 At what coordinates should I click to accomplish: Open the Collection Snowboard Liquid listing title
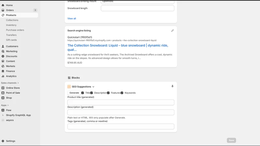click(x=118, y=47)
